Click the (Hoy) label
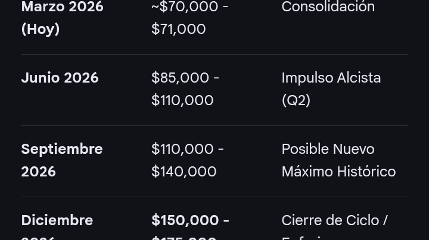The width and height of the screenshot is (429, 240). [41, 29]
